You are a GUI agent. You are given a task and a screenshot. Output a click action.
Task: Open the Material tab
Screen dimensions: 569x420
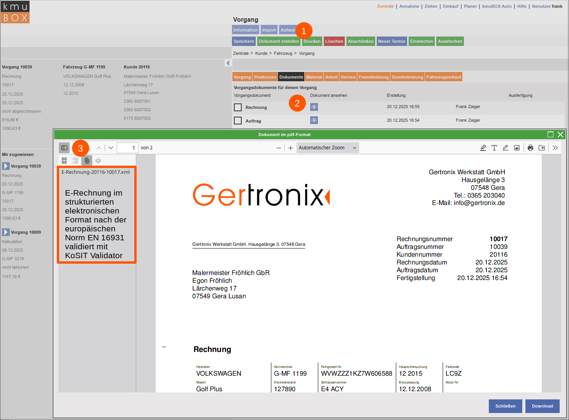(314, 77)
